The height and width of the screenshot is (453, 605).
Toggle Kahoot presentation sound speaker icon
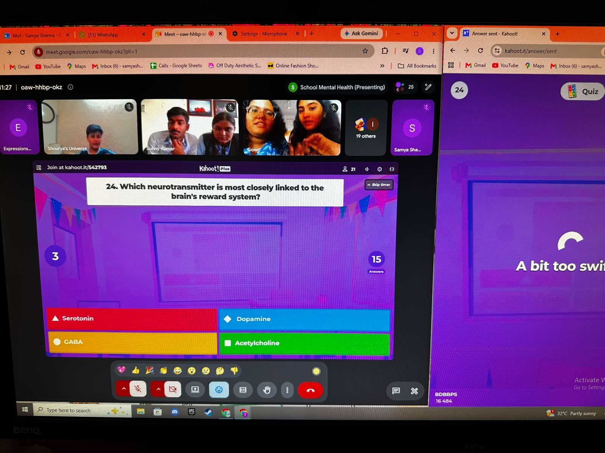367,169
